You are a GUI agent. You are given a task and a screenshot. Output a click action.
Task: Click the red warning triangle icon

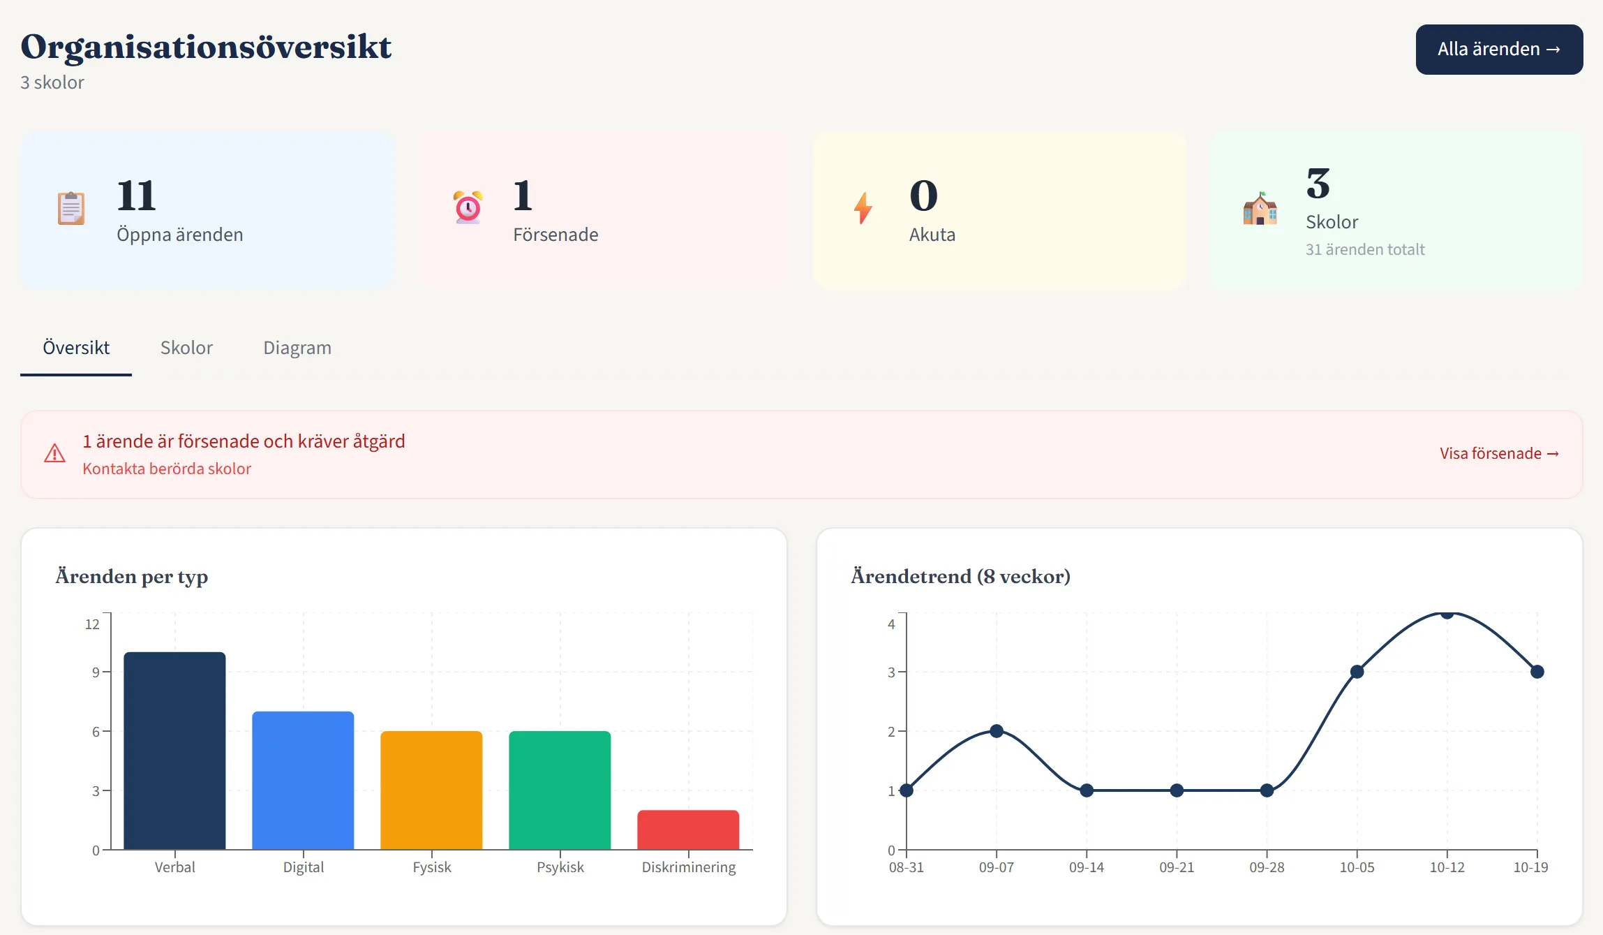tap(54, 454)
